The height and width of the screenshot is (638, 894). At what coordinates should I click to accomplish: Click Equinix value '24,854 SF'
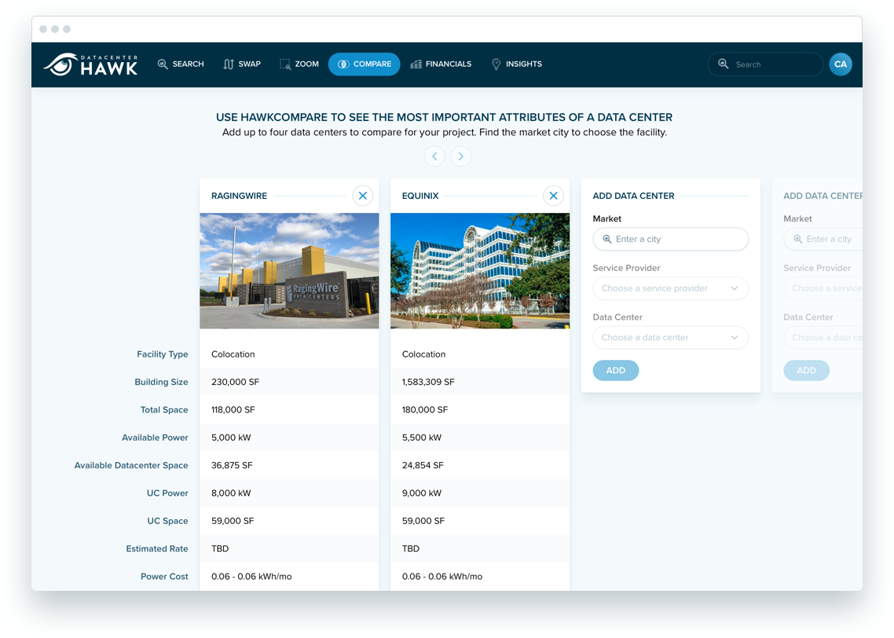pyautogui.click(x=423, y=465)
